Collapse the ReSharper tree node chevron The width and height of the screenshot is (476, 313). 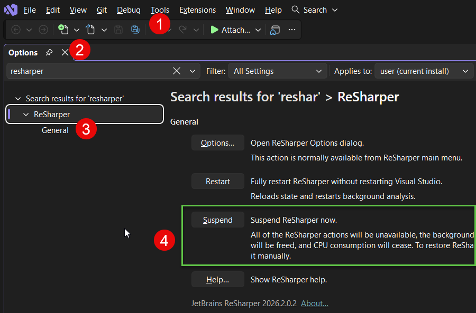tap(26, 115)
